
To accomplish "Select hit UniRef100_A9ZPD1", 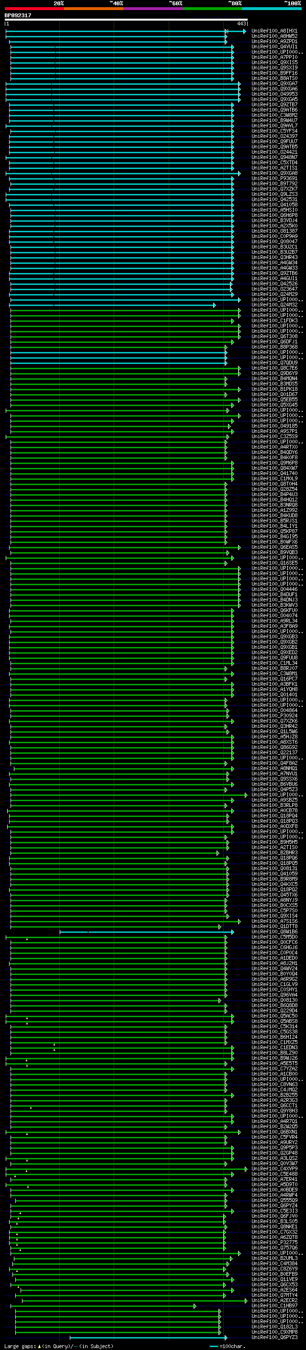I will [x=274, y=41].
